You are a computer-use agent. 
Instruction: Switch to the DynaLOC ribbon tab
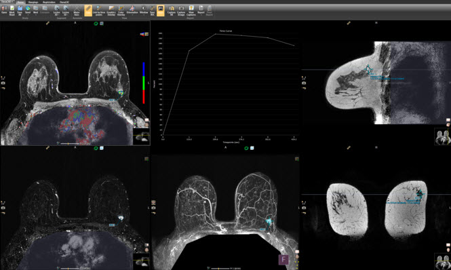64,2
